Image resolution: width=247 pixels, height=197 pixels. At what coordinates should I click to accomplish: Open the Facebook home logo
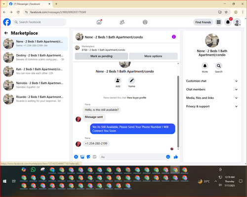point(7,22)
